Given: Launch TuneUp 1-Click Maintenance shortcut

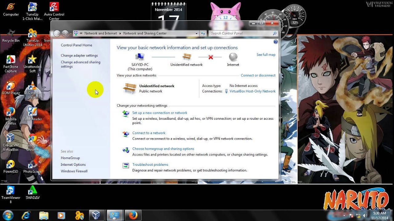Looking at the screenshot, I should (32, 11).
